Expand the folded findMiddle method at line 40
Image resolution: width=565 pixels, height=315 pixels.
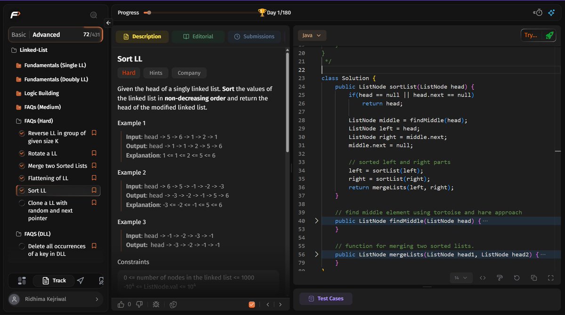coord(316,220)
